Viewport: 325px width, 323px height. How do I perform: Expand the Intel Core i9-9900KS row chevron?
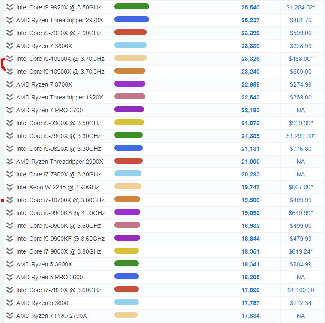[9, 212]
